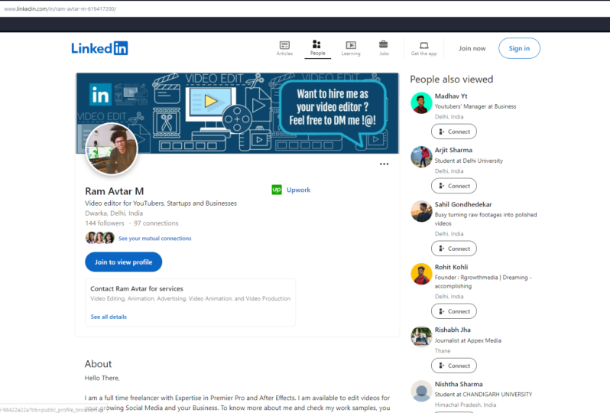This screenshot has height=413, width=610.
Task: Open the Learning icon in navigation
Action: pos(351,45)
